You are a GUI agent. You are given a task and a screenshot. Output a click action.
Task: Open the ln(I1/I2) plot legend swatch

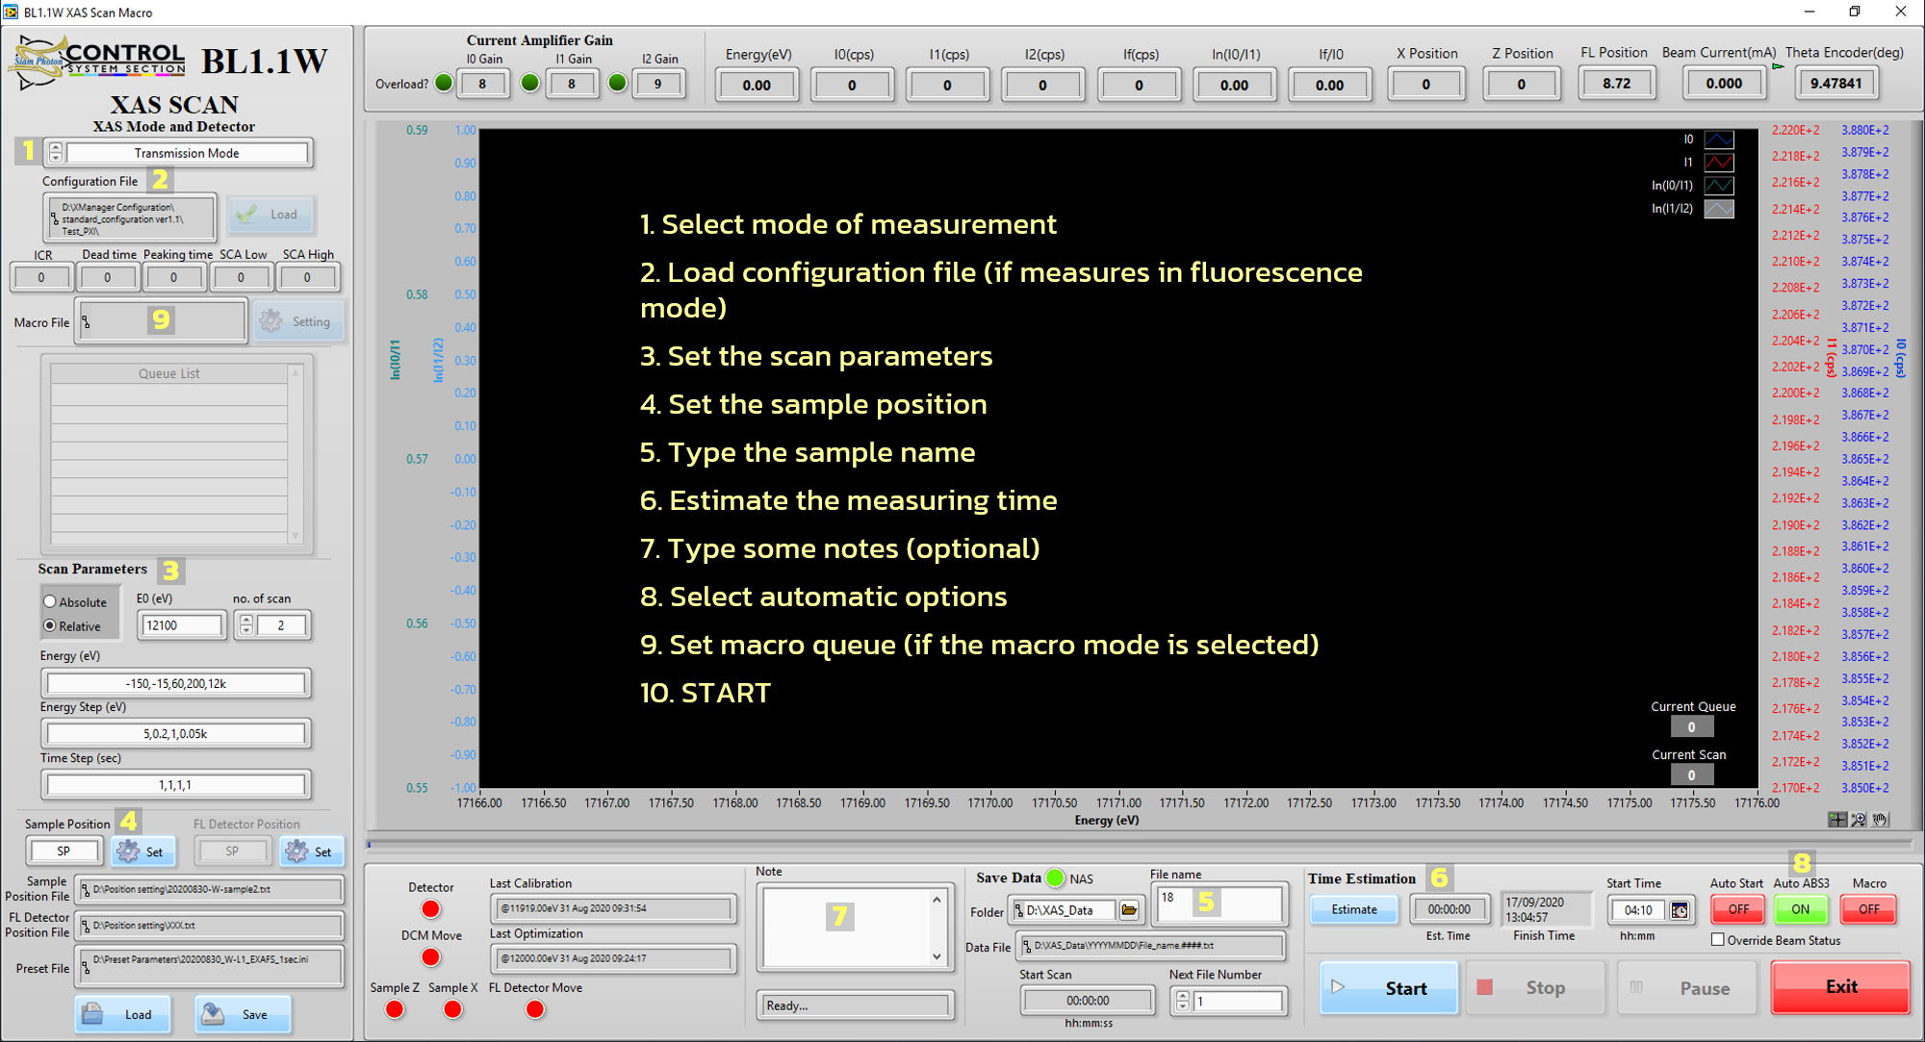[x=1719, y=209]
